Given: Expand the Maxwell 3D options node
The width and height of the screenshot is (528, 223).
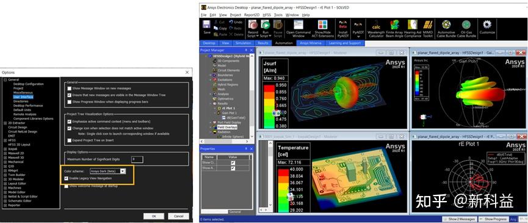Looking at the screenshot, I should point(5,158).
